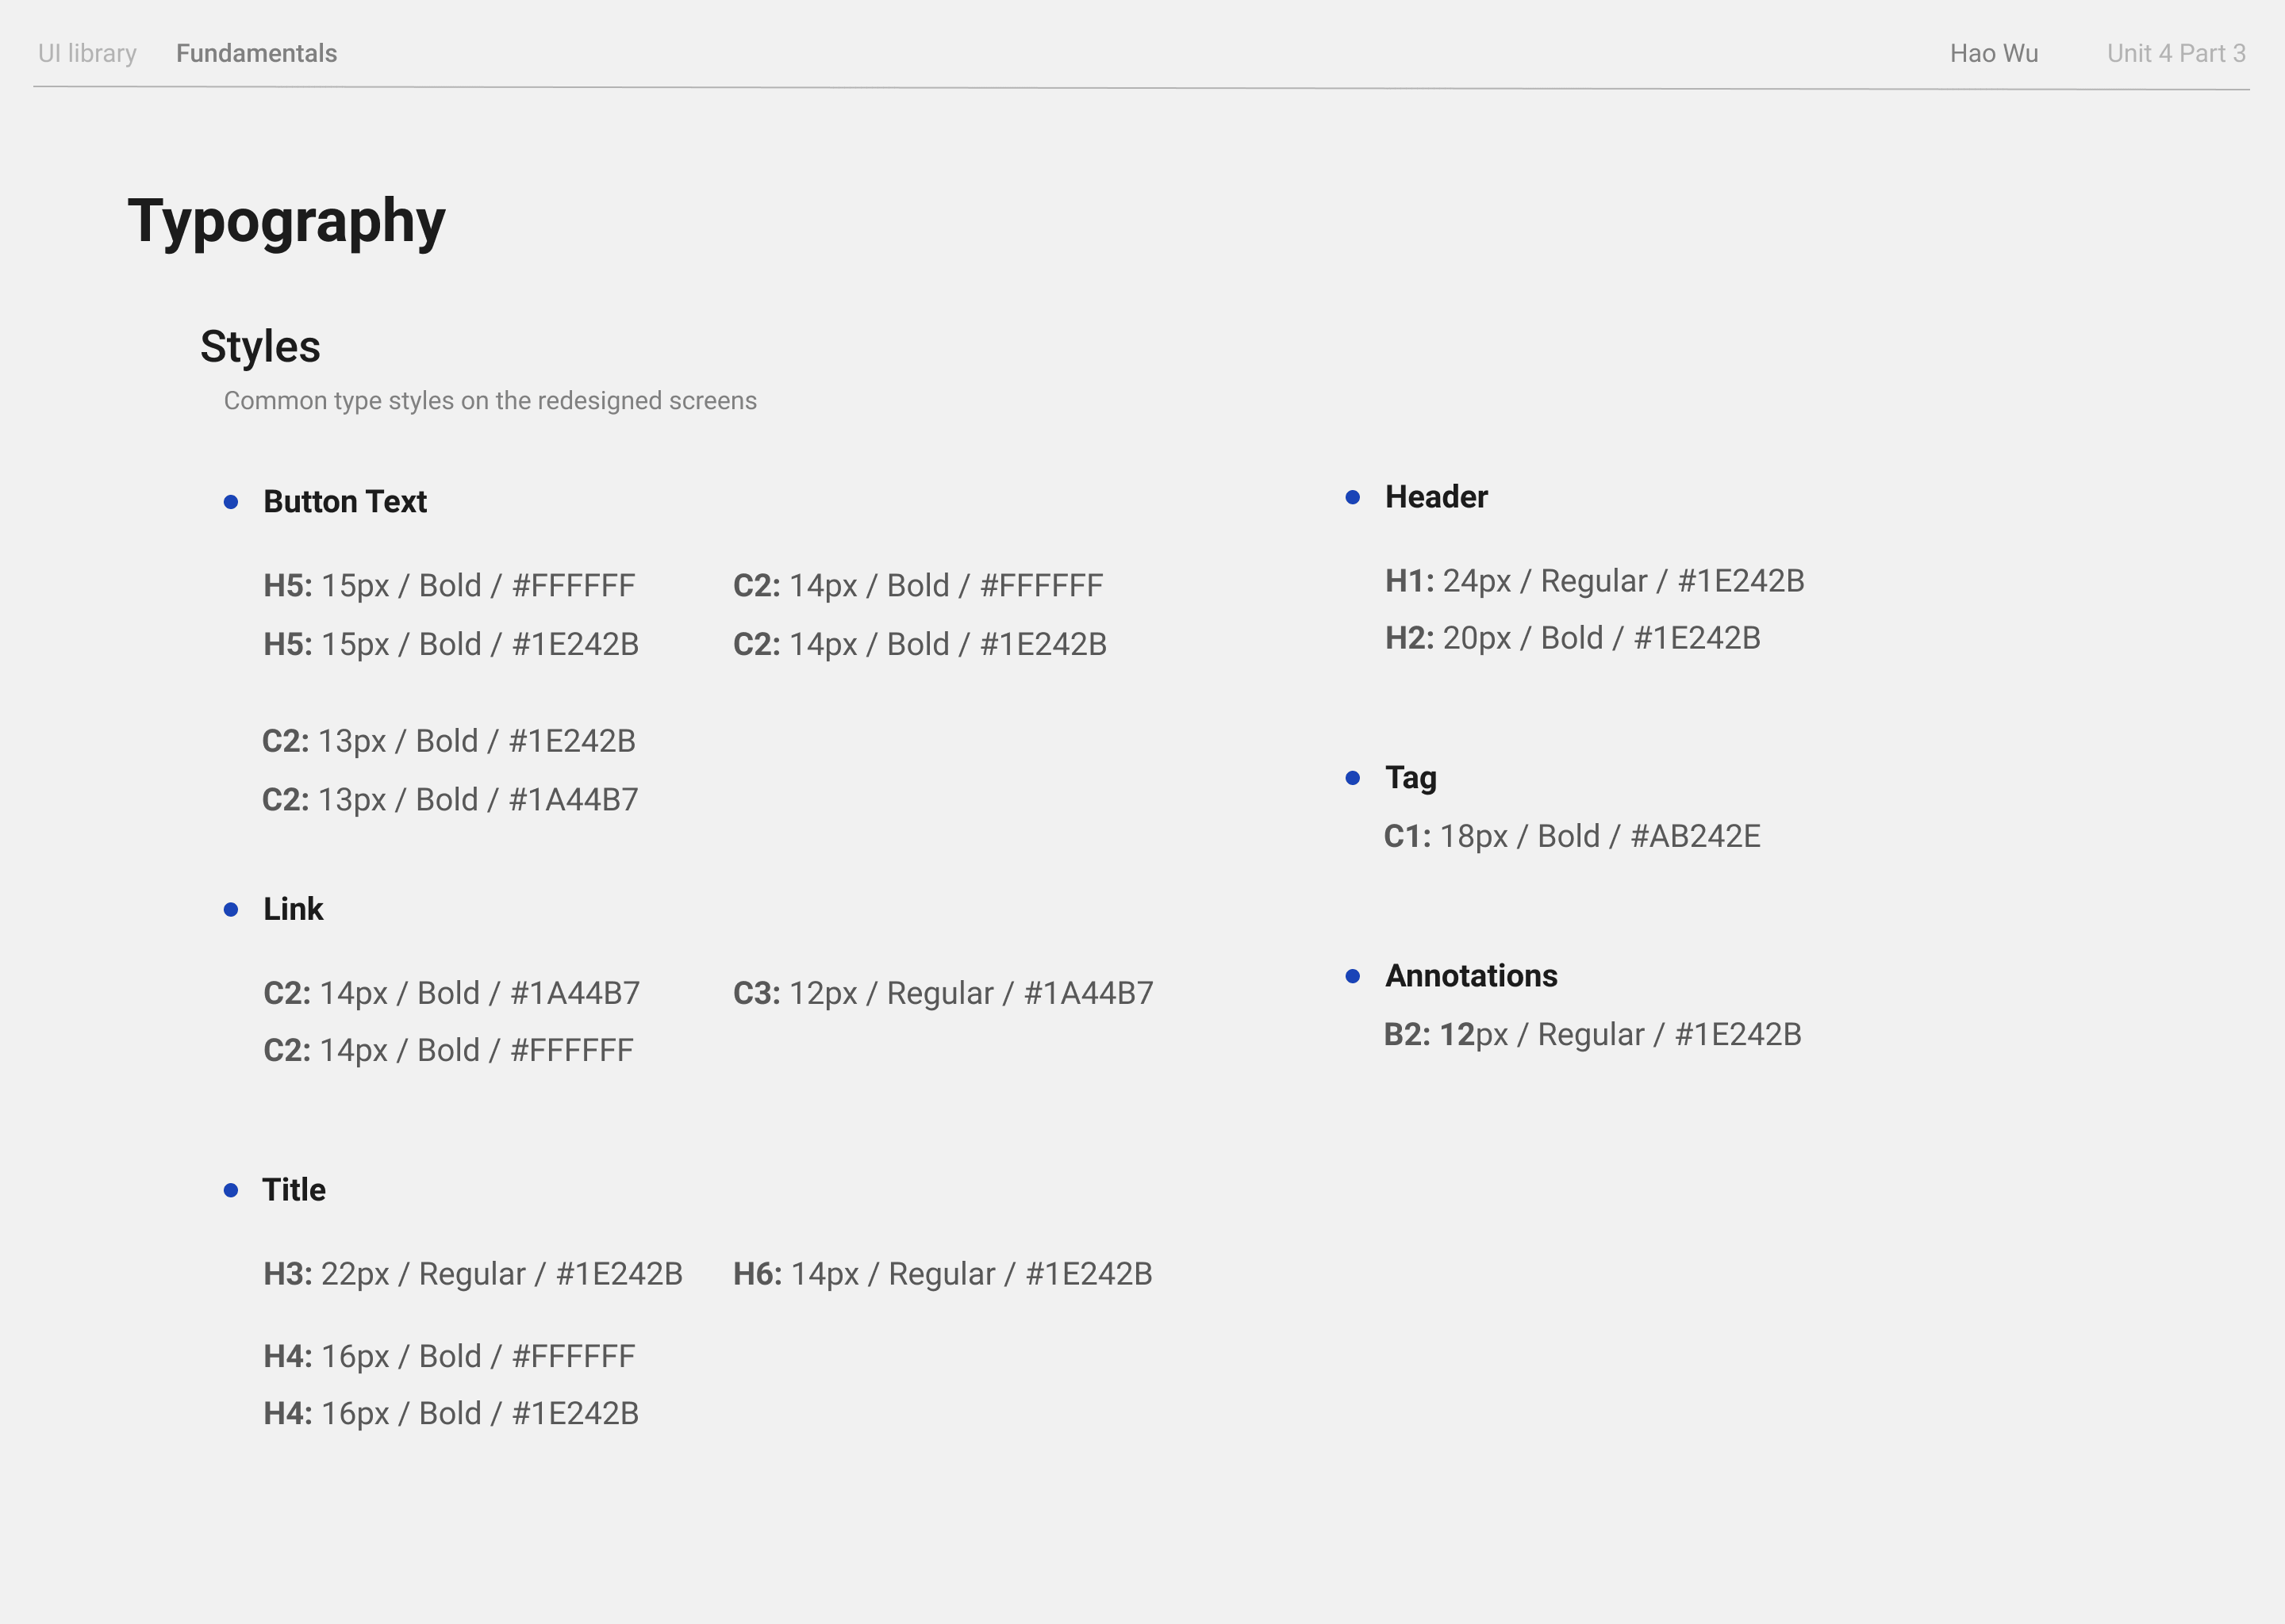This screenshot has width=2285, height=1624.
Task: Click the author name Hao Wu
Action: pyautogui.click(x=1993, y=53)
